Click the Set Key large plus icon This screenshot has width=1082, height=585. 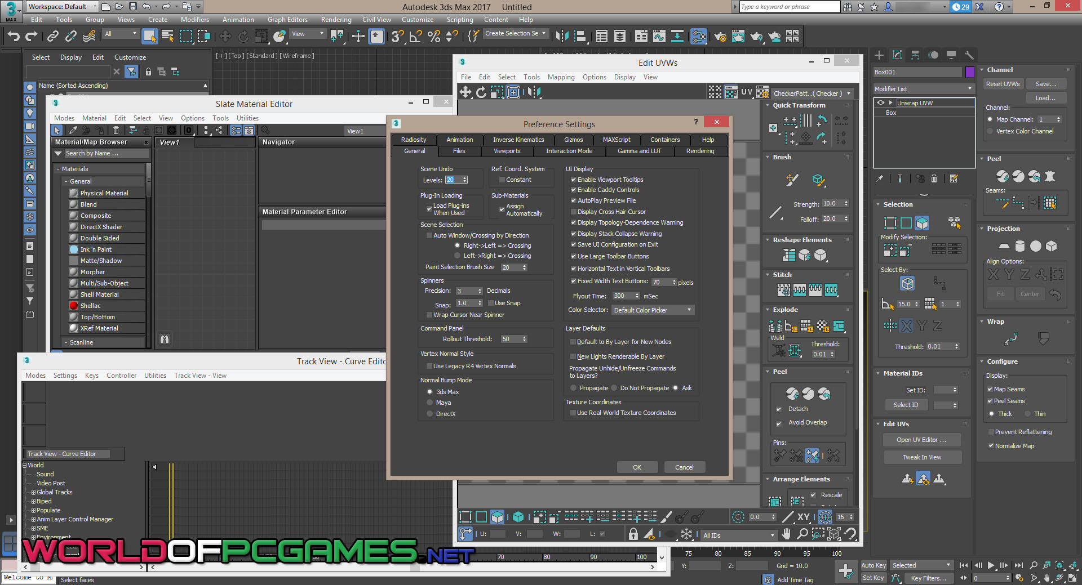[845, 571]
